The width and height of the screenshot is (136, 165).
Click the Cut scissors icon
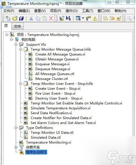click(x=31, y=19)
